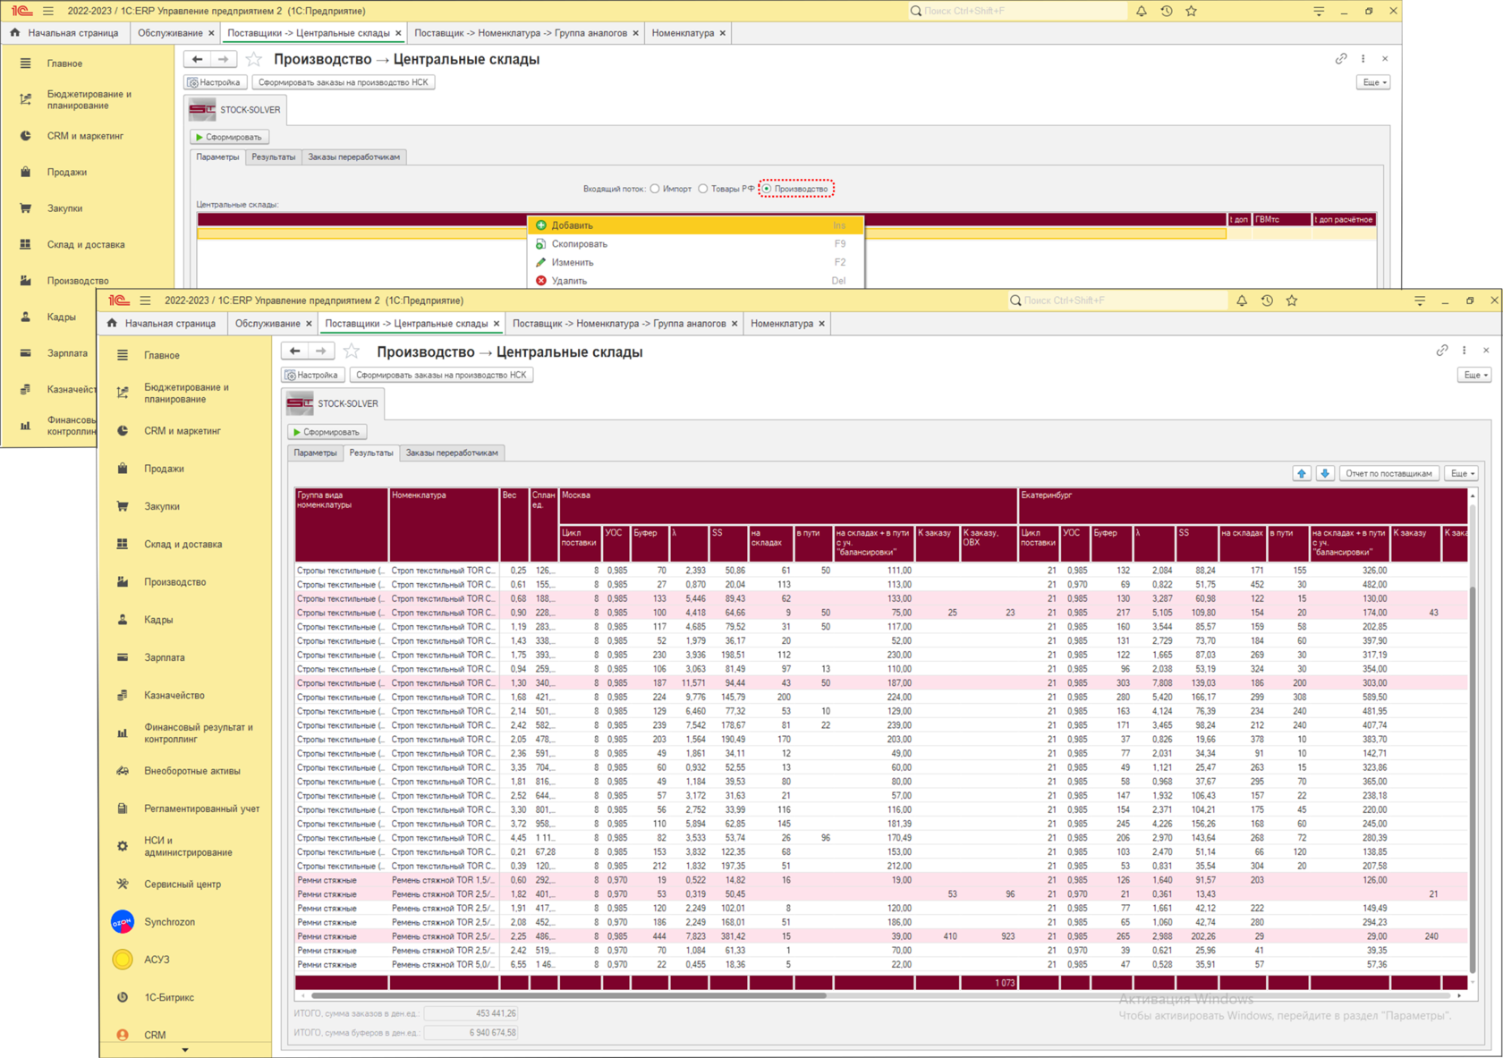
Task: Select the Товары РФ radio button
Action: click(703, 189)
